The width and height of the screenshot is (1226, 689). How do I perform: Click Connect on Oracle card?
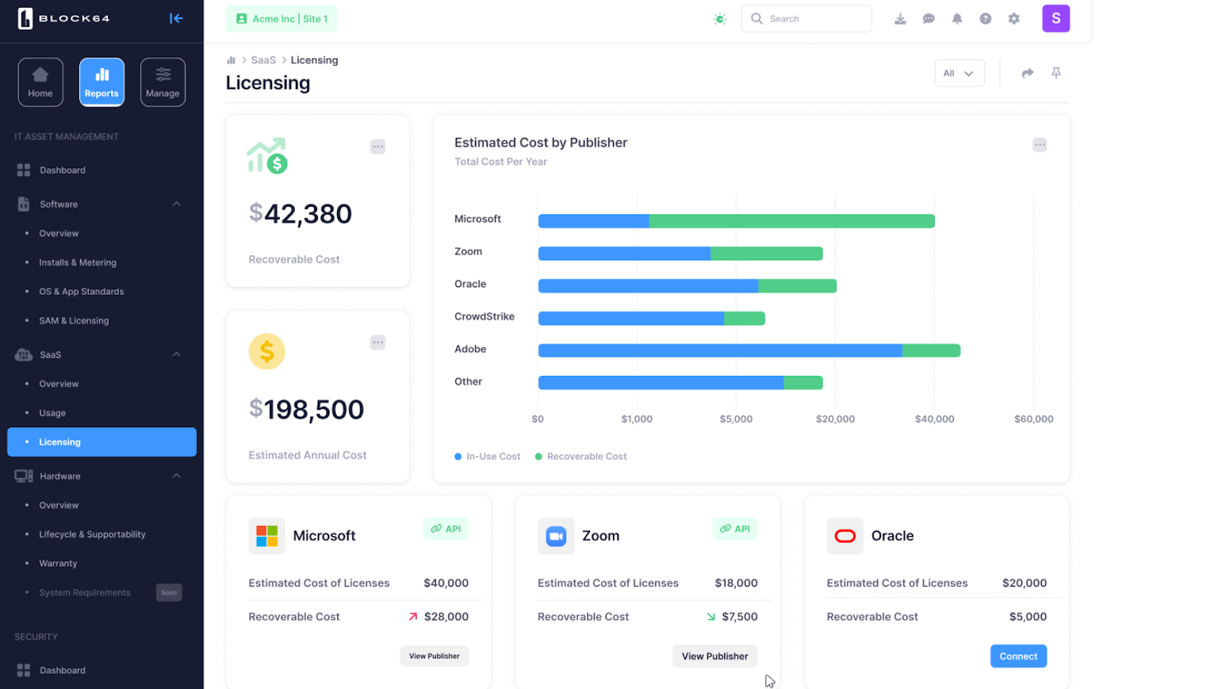[1018, 656]
